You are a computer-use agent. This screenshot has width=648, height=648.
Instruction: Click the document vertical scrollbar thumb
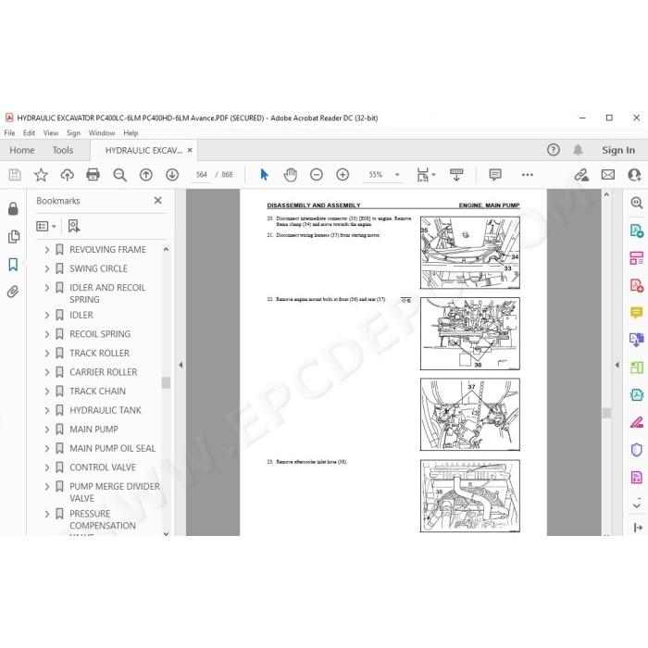[x=606, y=413]
